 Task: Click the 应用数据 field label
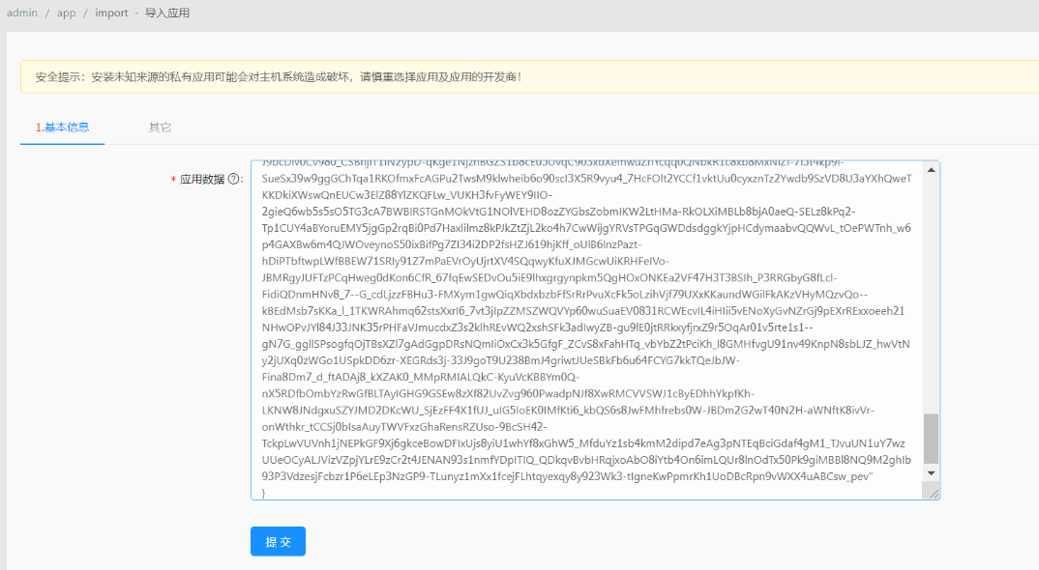coord(201,180)
